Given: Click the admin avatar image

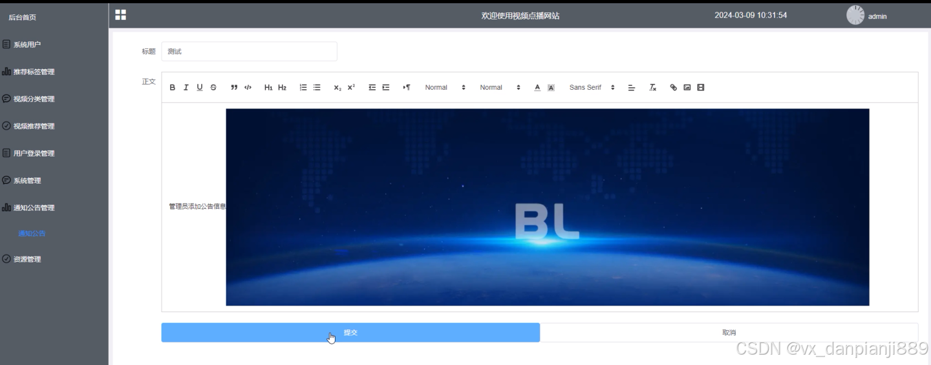Looking at the screenshot, I should [x=855, y=15].
